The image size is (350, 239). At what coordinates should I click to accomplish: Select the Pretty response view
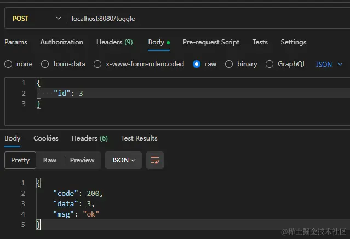pos(20,160)
